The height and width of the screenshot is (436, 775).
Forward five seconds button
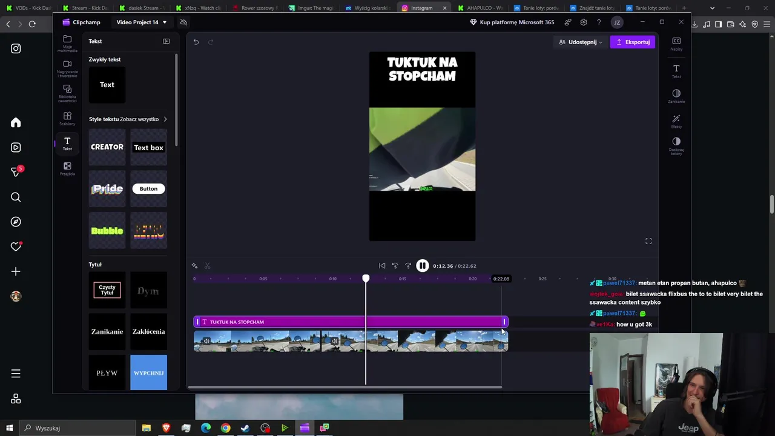pos(408,266)
